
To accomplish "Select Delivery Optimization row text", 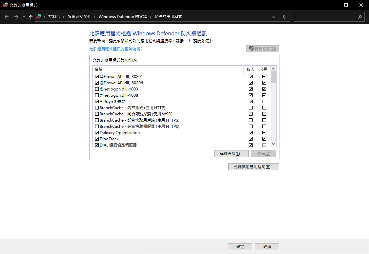I will 120,133.
